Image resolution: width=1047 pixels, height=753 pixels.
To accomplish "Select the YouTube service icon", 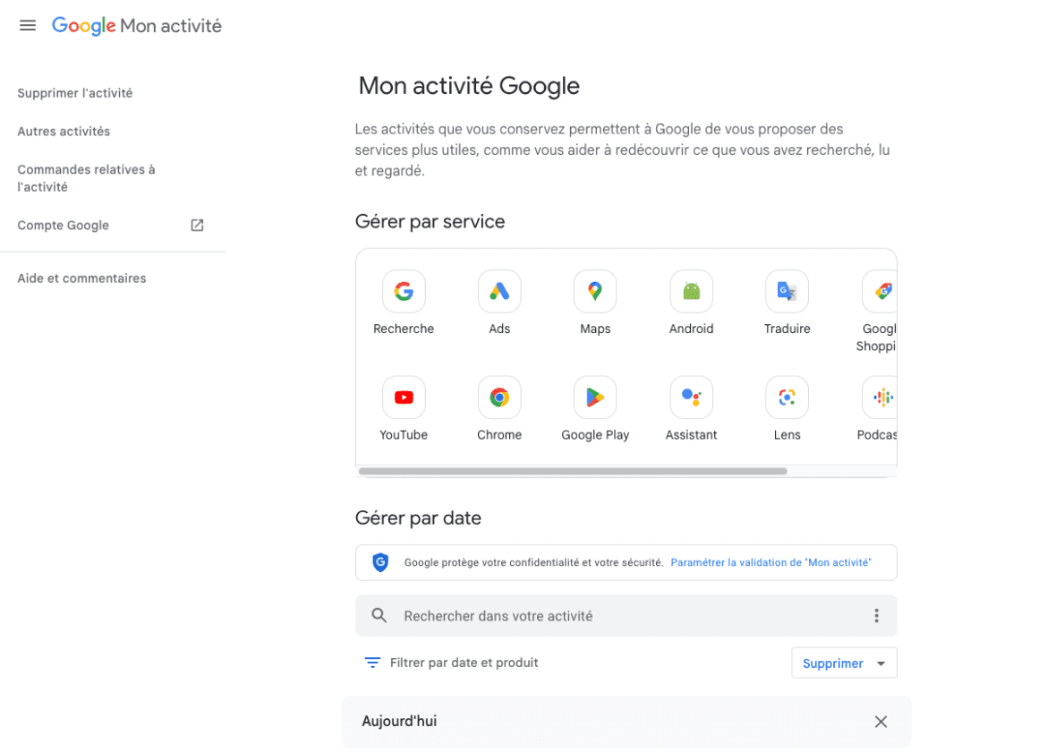I will pyautogui.click(x=404, y=398).
